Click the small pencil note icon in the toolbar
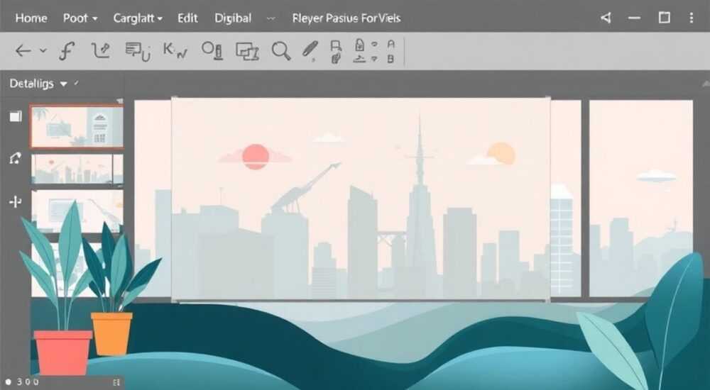The width and height of the screenshot is (710, 390). coord(336,58)
